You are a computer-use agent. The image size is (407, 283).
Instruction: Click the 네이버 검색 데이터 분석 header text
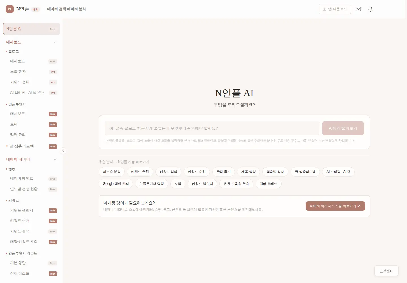[x=66, y=9]
